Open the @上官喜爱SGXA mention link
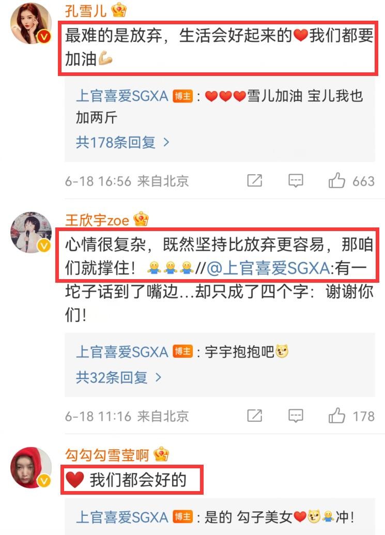This screenshot has height=535, width=385. (268, 268)
